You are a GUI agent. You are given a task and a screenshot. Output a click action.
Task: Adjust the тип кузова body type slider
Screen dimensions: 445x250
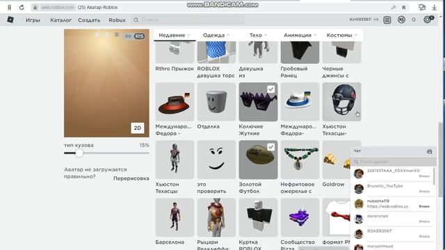tap(79, 153)
